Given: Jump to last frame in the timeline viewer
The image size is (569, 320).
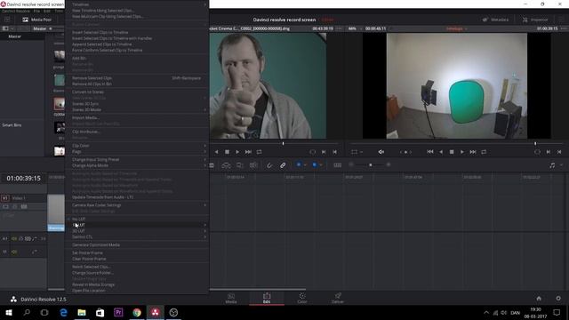Looking at the screenshot, I should point(473,152).
